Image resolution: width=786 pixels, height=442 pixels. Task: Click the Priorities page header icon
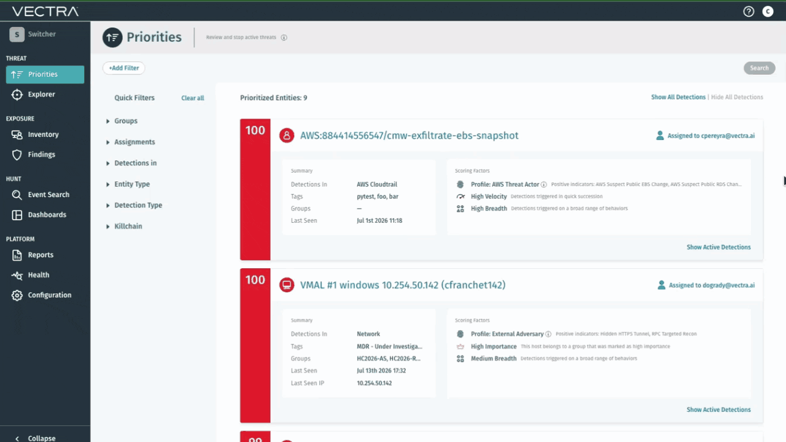click(x=112, y=37)
